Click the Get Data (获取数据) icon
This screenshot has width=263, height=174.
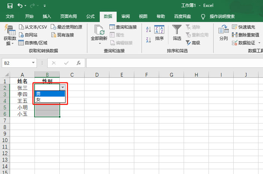tap(10, 30)
